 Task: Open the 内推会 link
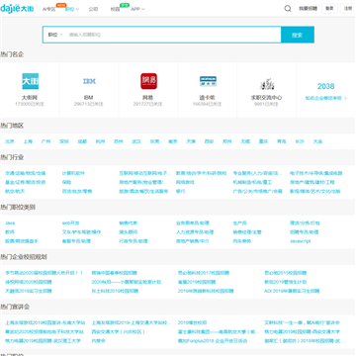tap(99, 341)
